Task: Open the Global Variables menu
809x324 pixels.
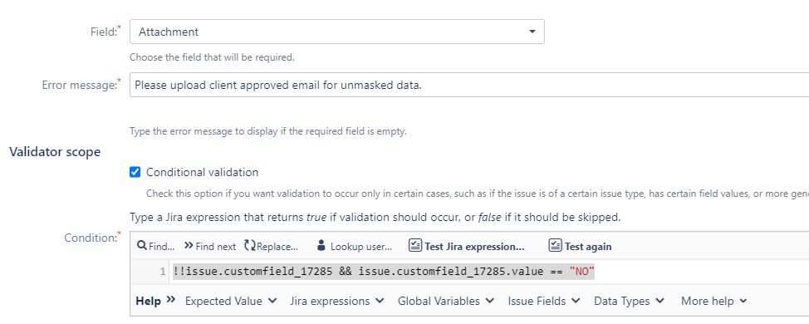Action: coord(446,301)
